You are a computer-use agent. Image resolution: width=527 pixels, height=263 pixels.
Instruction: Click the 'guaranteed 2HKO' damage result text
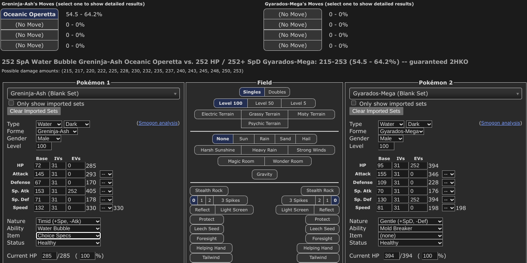click(438, 62)
